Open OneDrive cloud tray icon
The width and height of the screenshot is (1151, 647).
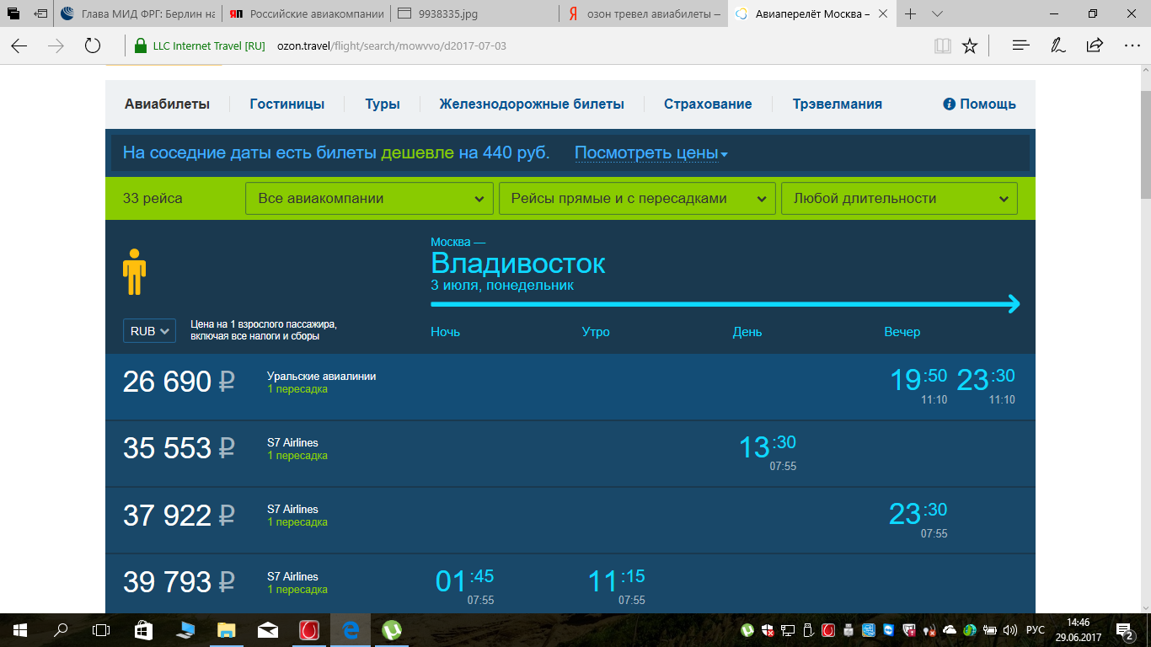pyautogui.click(x=950, y=630)
